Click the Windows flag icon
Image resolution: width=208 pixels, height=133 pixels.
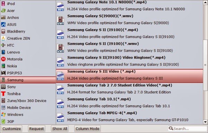click(x=3, y=114)
